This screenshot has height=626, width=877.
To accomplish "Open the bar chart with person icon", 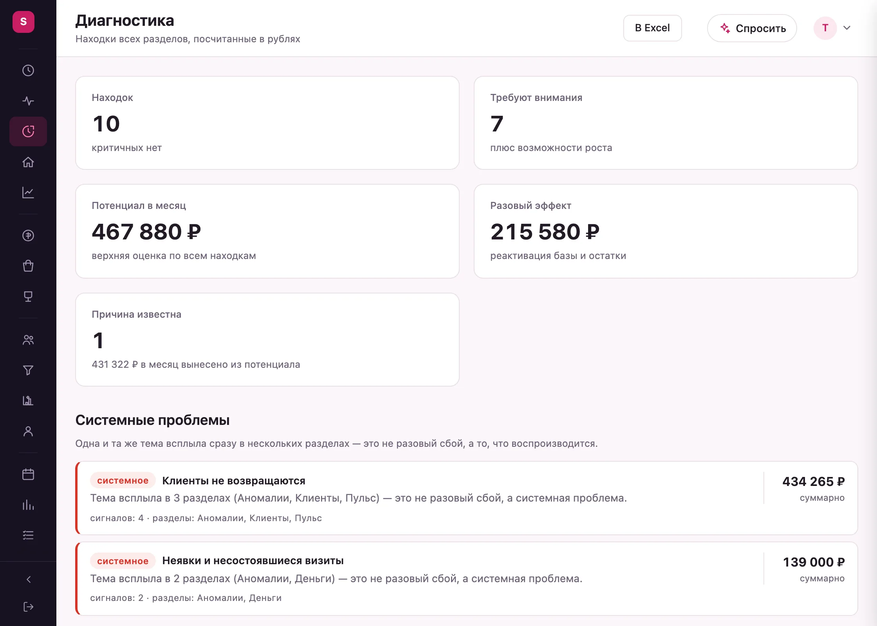I will pos(28,401).
